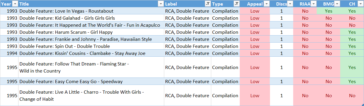This screenshot has width=364, height=106.
Task: Click the Title column header text
Action: pyautogui.click(x=24, y=4)
